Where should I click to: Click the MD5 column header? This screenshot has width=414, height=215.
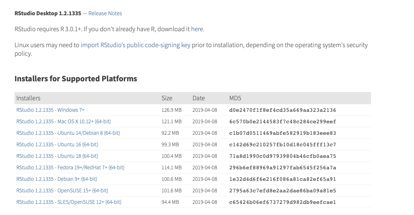pyautogui.click(x=235, y=98)
